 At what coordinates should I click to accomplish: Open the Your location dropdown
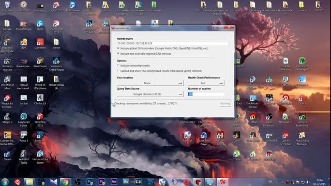tap(150, 83)
